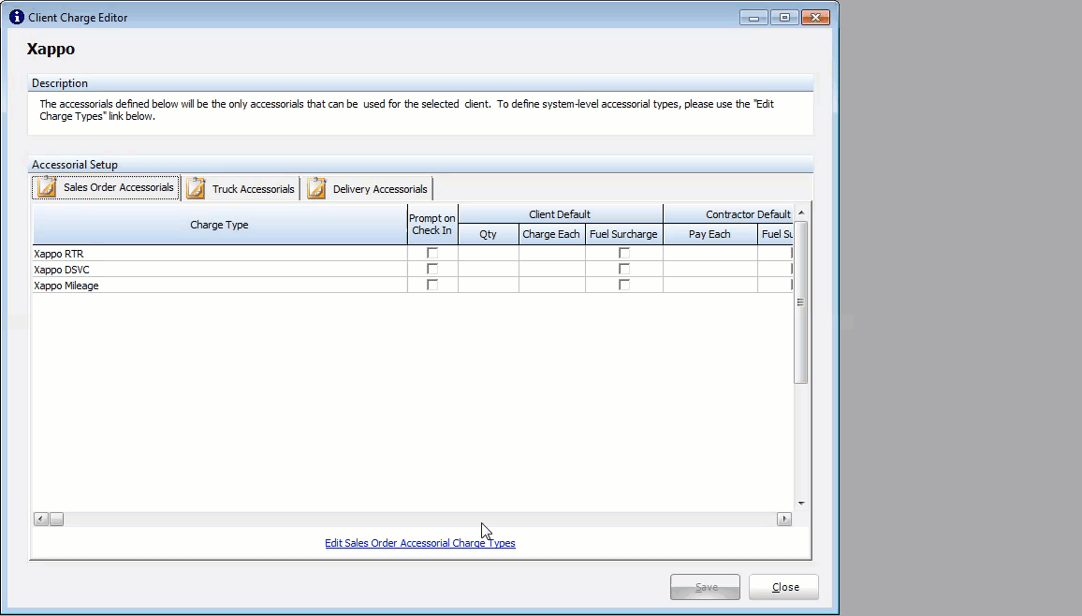1082x616 pixels.
Task: Enable Fuel Surcharge for Xappo Mileage
Action: click(x=623, y=285)
